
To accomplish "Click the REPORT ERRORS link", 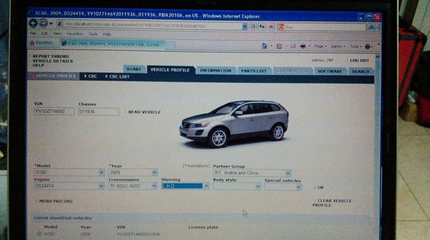I will (51, 56).
